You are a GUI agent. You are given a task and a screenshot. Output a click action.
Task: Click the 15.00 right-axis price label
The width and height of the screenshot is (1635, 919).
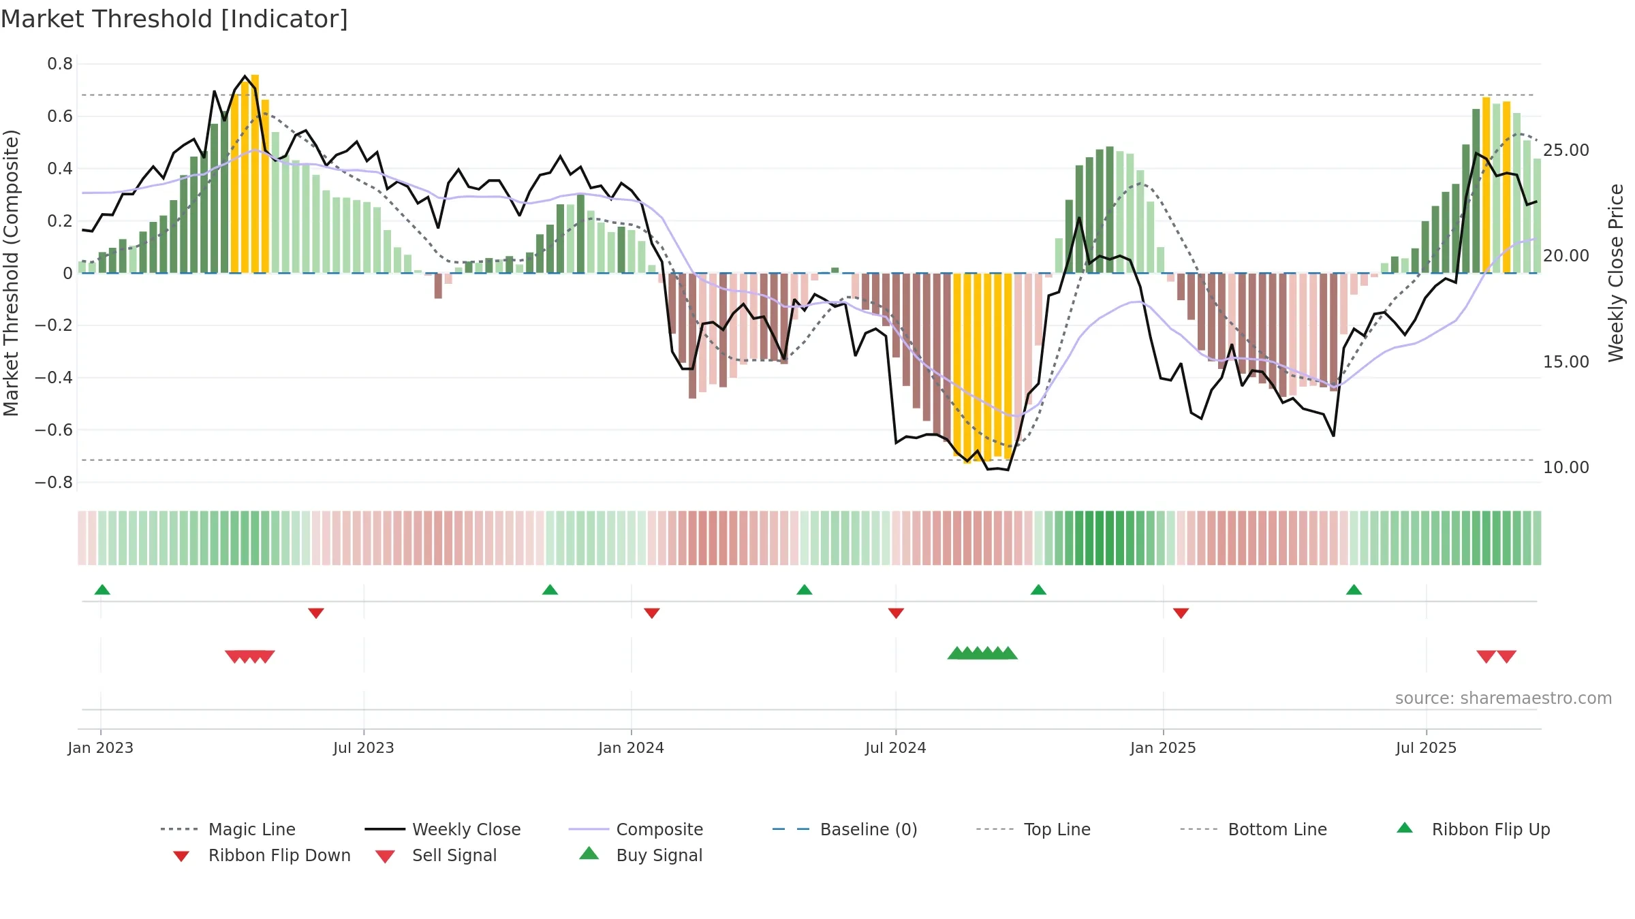point(1566,361)
